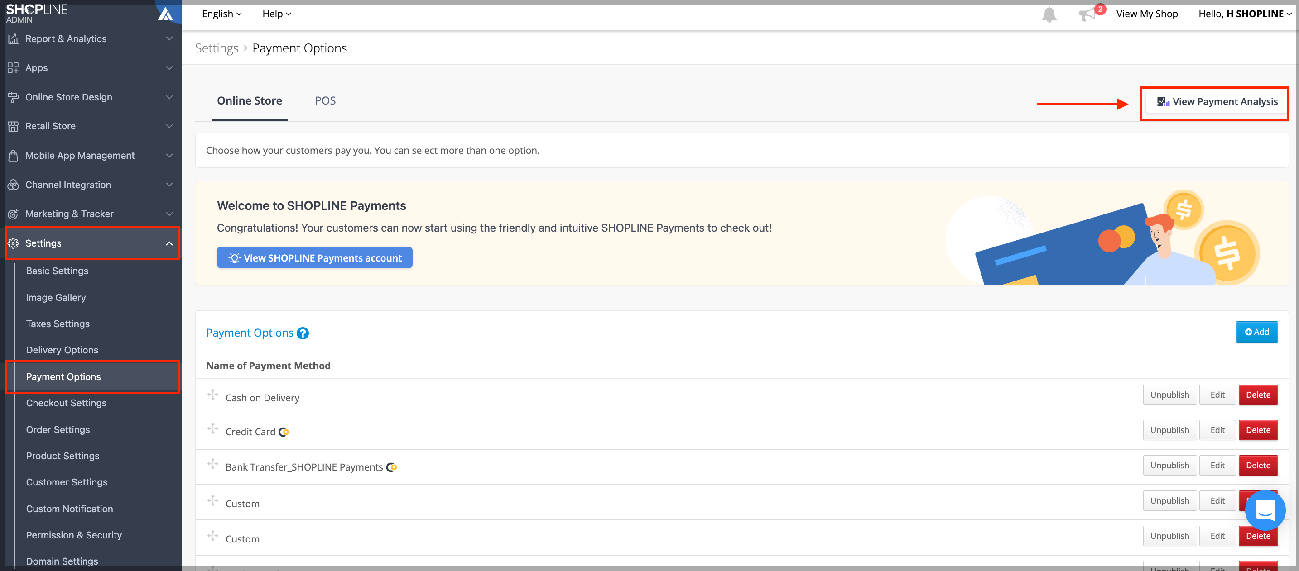Click the notification bell icon

coord(1049,14)
